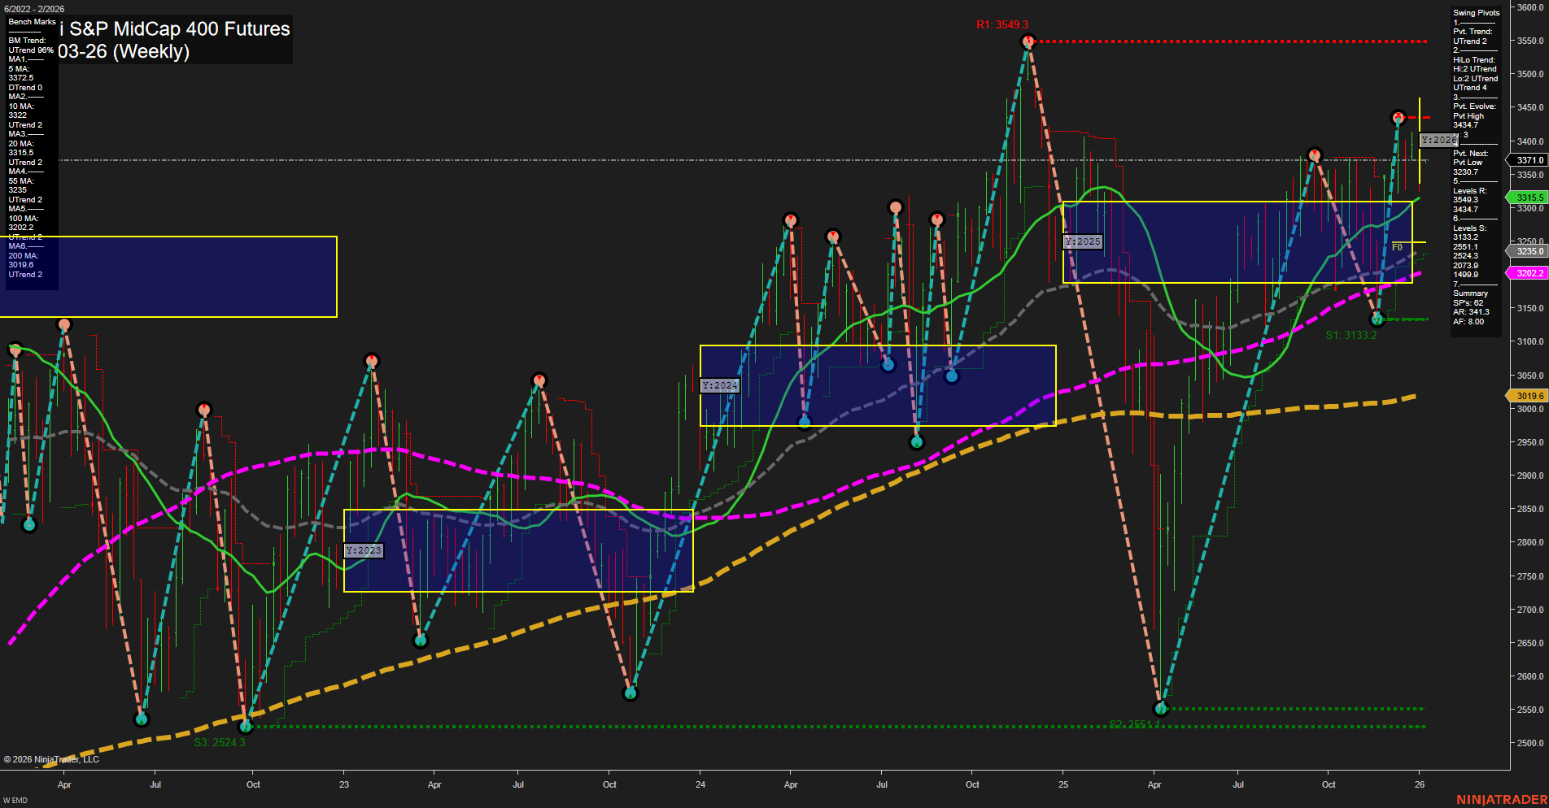
Task: Click the S1: 3133.2 support label
Action: 1350,333
